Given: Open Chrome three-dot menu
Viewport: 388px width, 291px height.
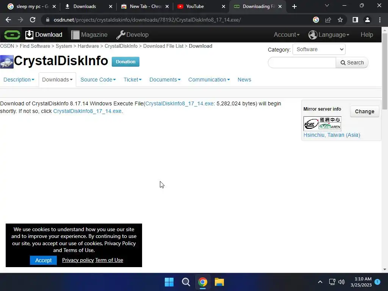Looking at the screenshot, I should (380, 20).
